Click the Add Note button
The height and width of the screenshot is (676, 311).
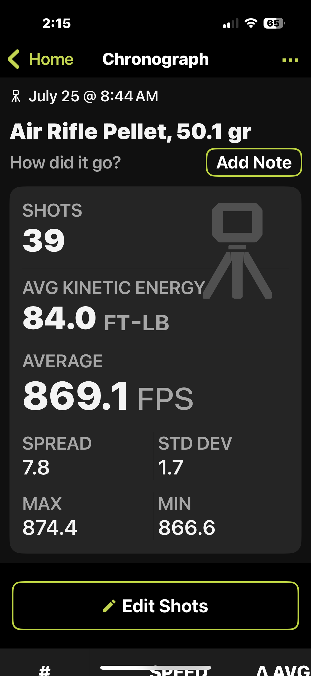tap(254, 162)
